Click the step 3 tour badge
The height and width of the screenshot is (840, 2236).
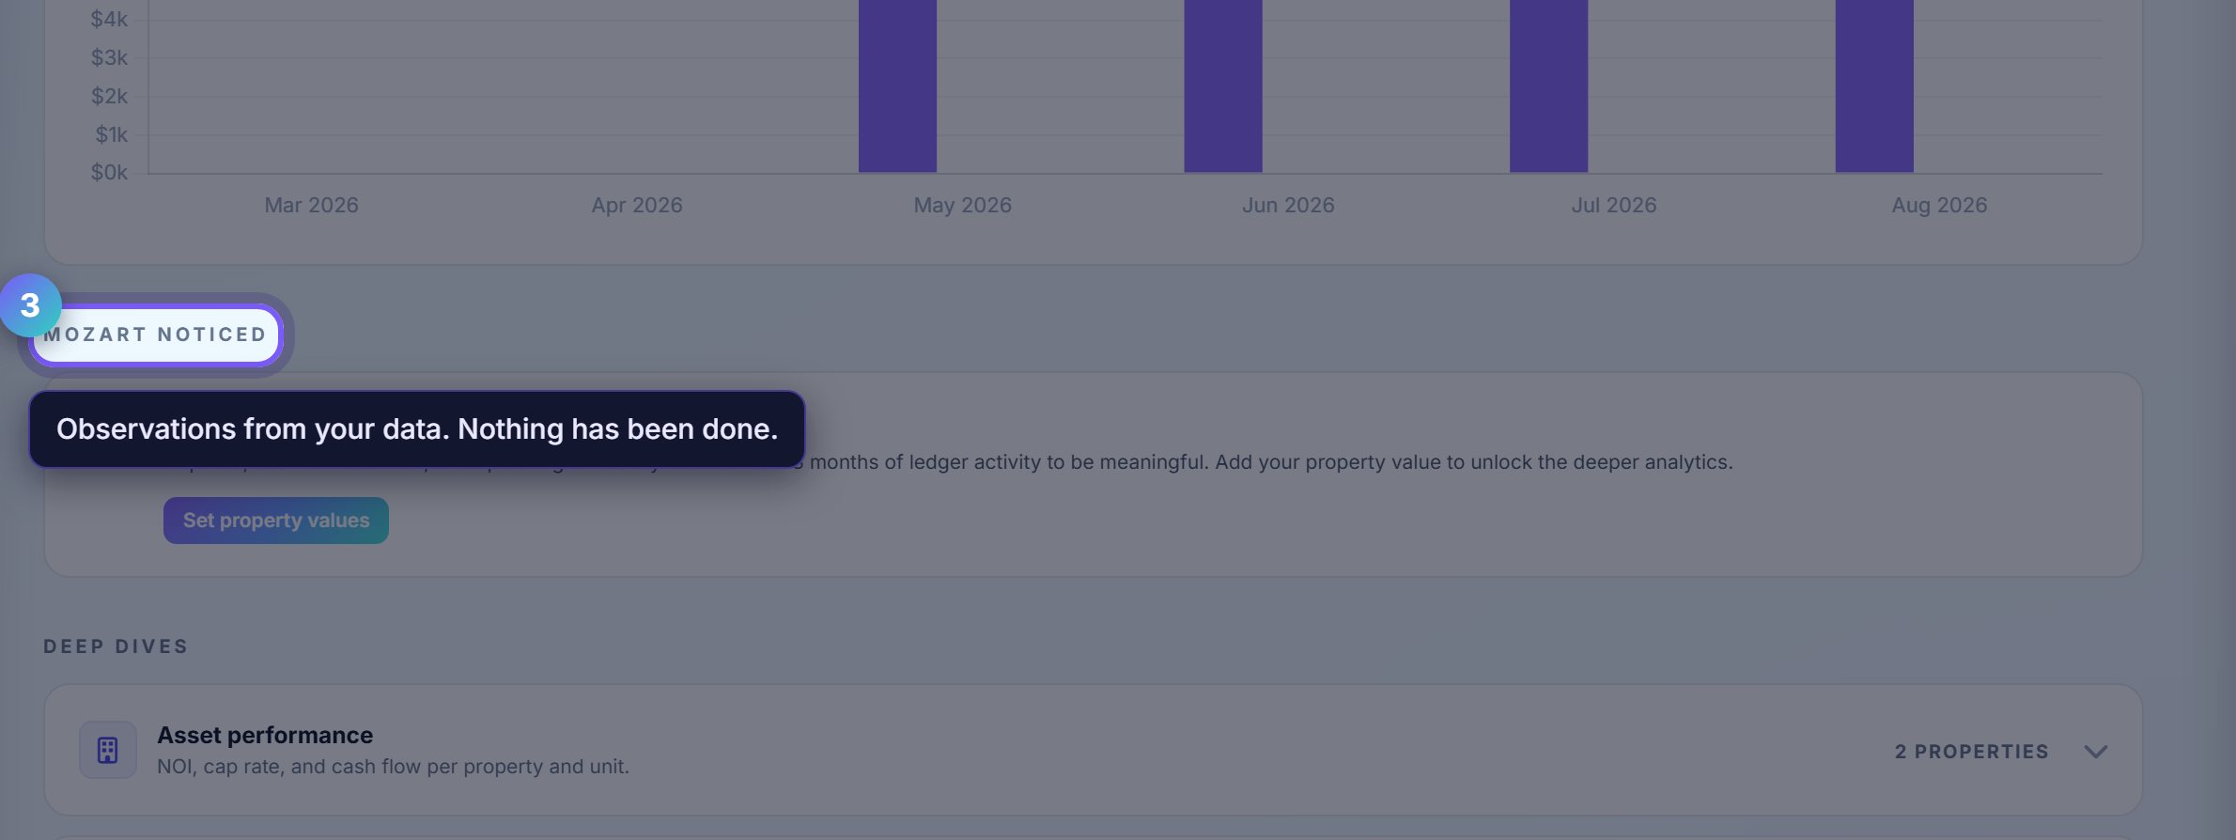tap(30, 305)
